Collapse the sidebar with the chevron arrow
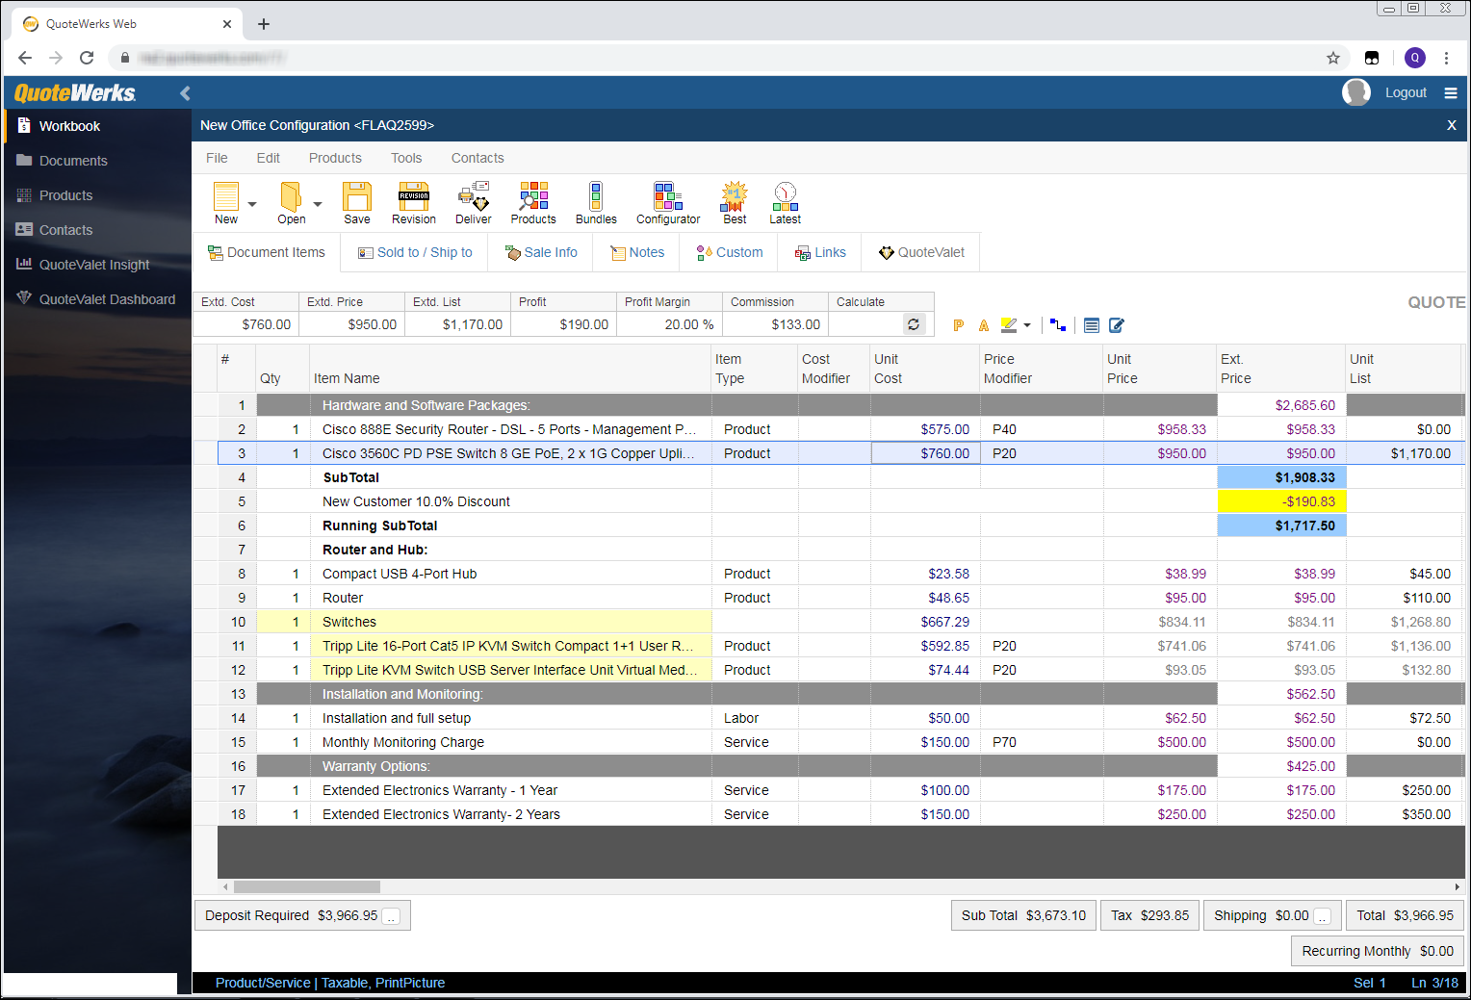The width and height of the screenshot is (1471, 1000). click(185, 93)
